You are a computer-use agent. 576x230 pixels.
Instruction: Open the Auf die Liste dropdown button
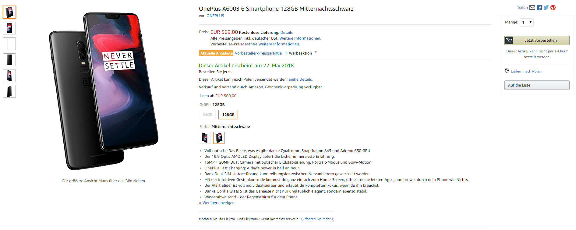(x=537, y=85)
